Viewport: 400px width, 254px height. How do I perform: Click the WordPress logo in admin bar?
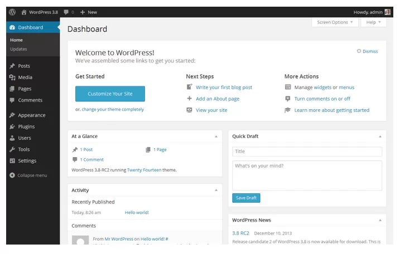pyautogui.click(x=12, y=12)
